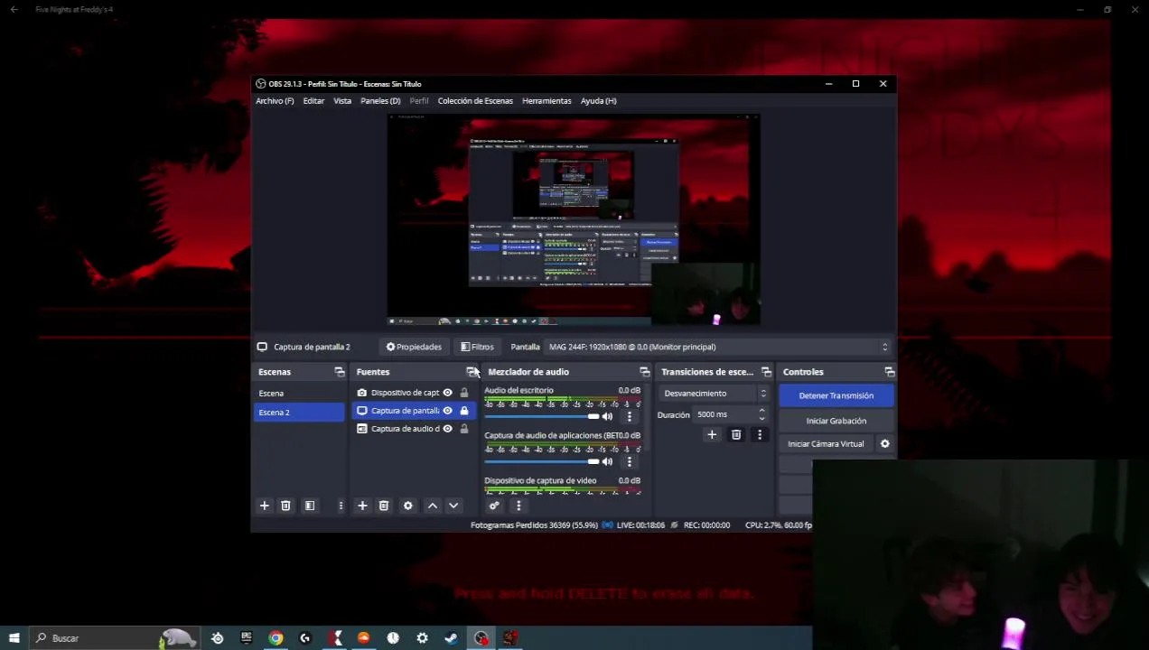Undock the Controles panel
Viewport: 1149px width, 650px height.
[889, 372]
